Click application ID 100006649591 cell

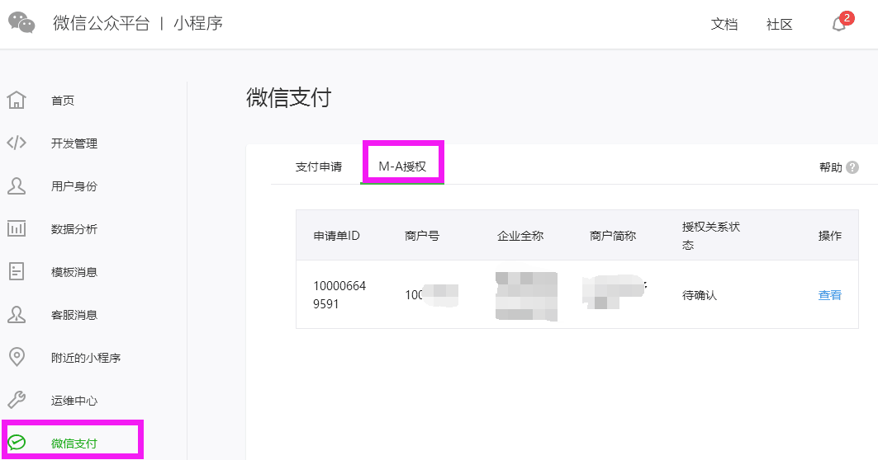(339, 295)
